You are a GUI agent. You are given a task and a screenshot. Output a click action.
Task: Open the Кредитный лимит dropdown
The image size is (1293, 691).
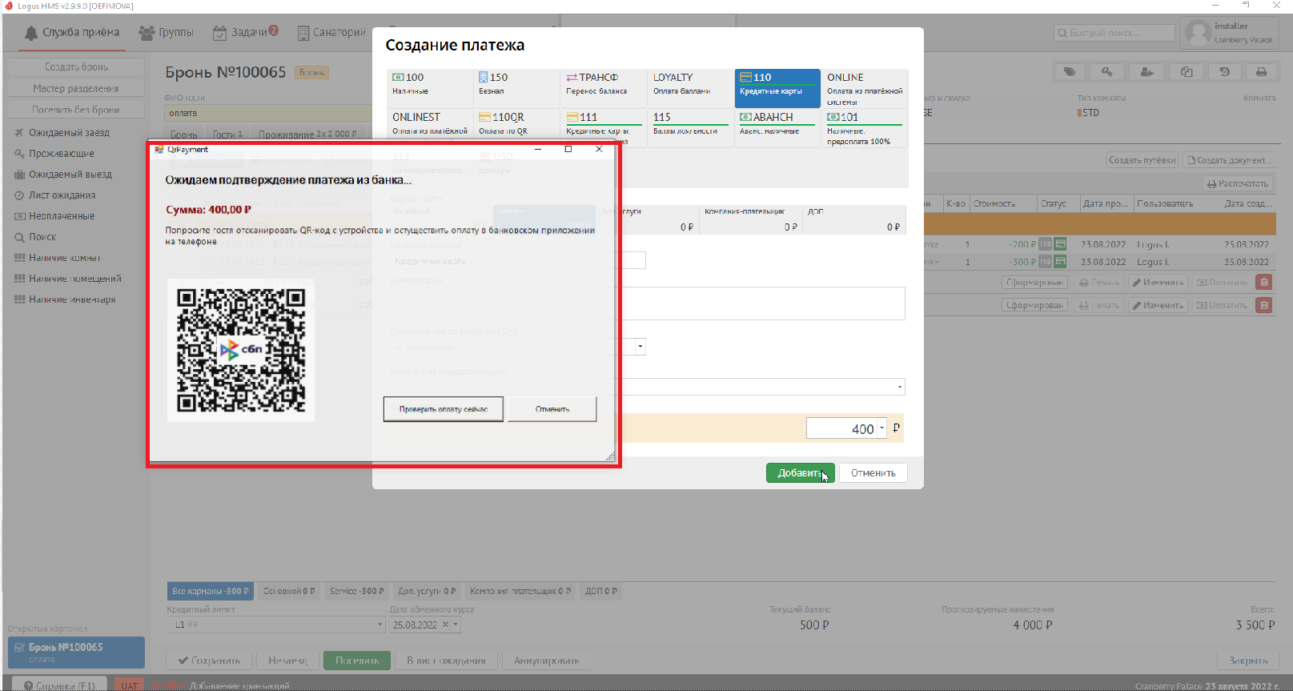[x=379, y=625]
